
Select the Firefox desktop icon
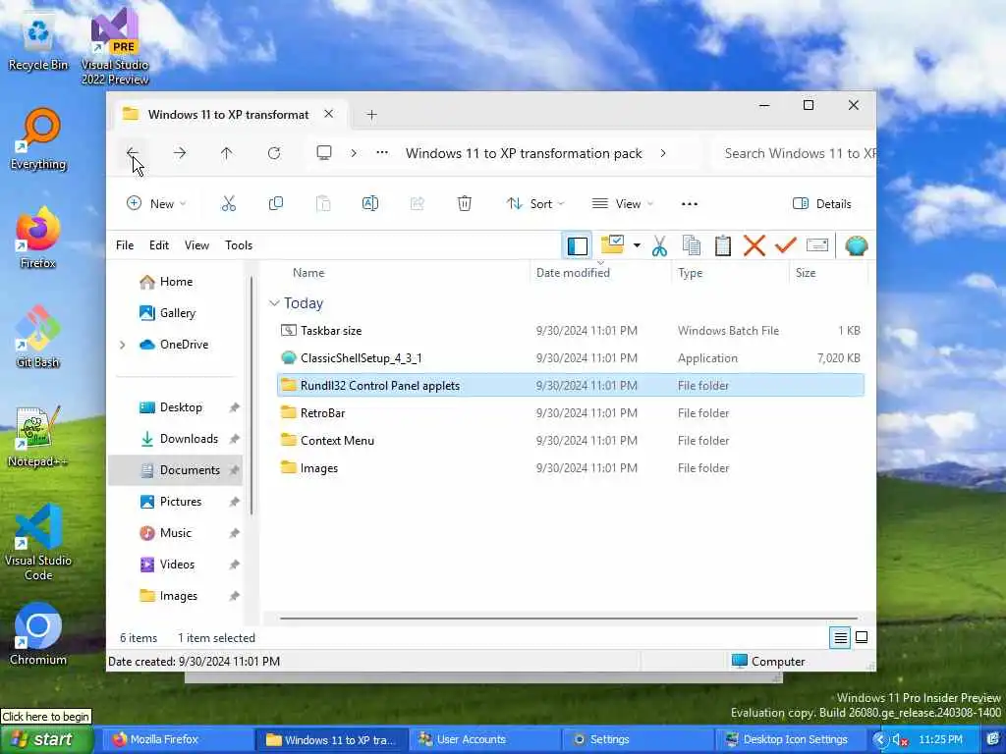tap(38, 238)
